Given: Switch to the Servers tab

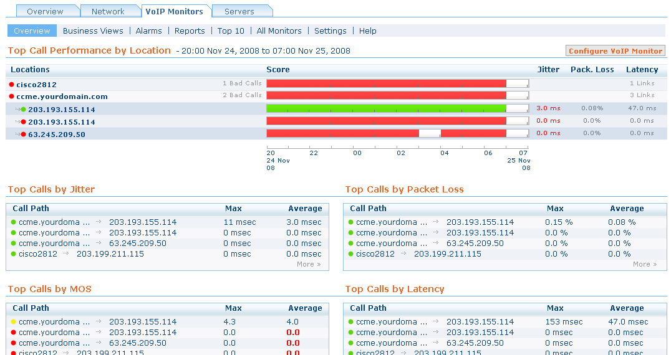Looking at the screenshot, I should [239, 11].
